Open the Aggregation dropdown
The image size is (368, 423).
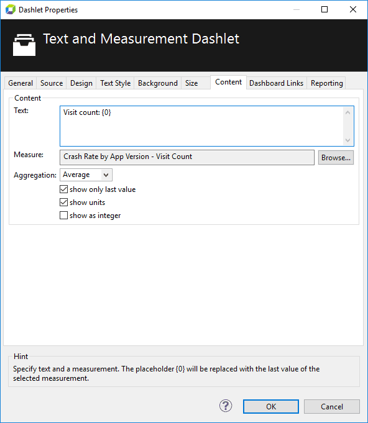tap(86, 175)
